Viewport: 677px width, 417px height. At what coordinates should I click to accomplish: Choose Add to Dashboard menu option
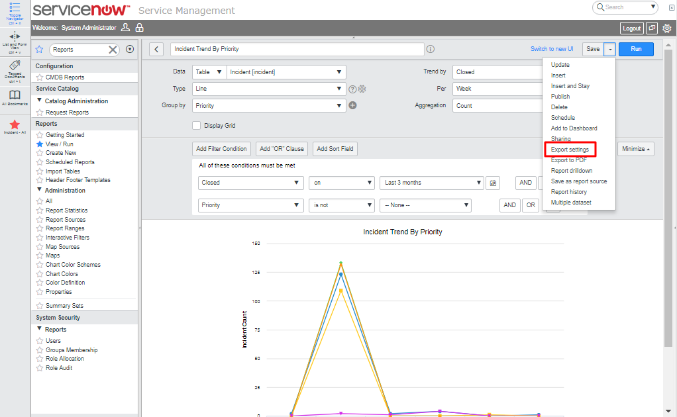[574, 128]
